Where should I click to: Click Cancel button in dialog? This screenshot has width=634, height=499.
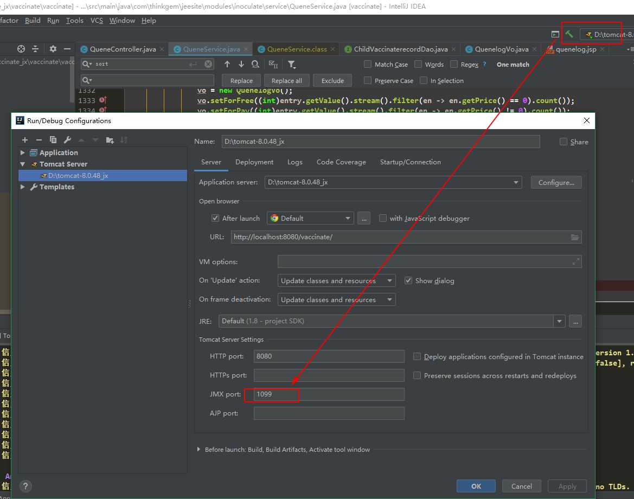(x=522, y=486)
